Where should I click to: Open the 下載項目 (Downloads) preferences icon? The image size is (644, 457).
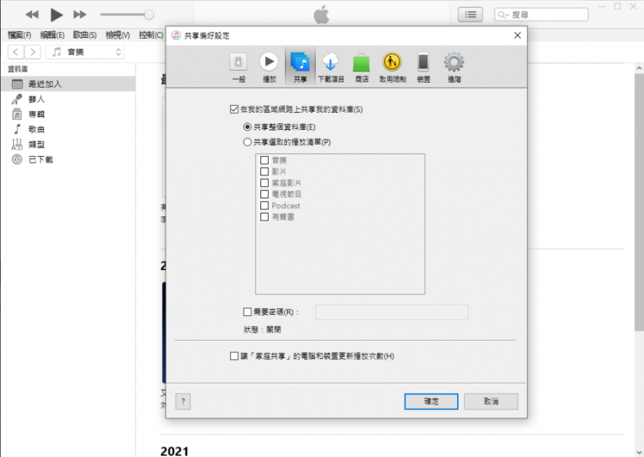click(x=330, y=67)
